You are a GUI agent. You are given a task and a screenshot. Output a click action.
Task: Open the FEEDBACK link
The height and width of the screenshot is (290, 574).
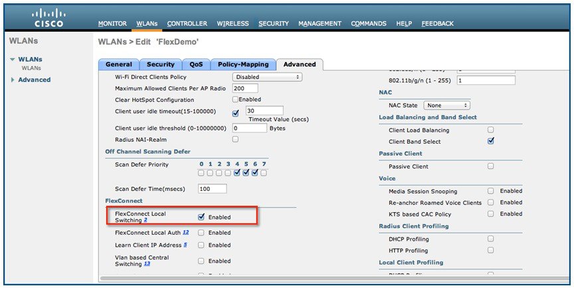(x=437, y=23)
